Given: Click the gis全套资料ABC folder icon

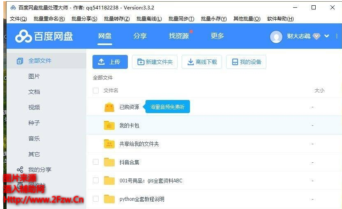Looking at the screenshot, I should coord(109,180).
